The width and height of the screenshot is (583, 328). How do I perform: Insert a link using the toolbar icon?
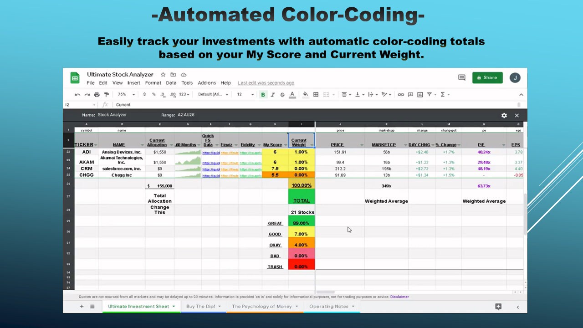click(400, 94)
